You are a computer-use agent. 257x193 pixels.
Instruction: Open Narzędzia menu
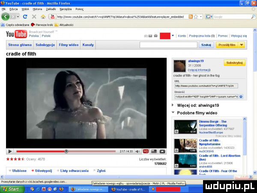click(x=66, y=9)
